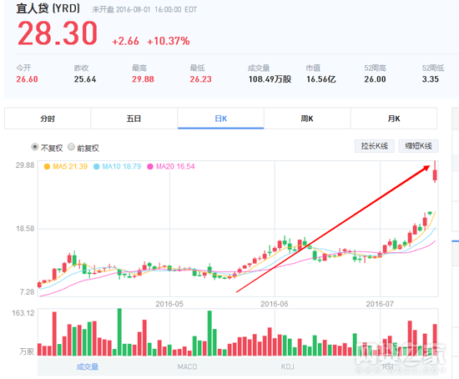Click the 2016-07 date axis label
The height and width of the screenshot is (379, 459).
coord(380,304)
